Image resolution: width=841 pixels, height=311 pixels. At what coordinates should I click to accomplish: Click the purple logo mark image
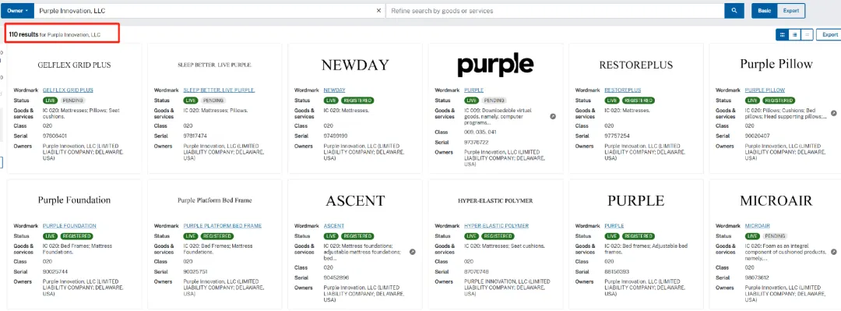(495, 65)
